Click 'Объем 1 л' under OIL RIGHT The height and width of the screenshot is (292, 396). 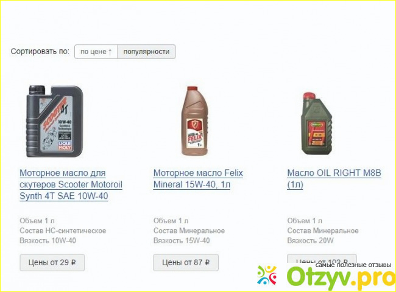click(x=305, y=221)
